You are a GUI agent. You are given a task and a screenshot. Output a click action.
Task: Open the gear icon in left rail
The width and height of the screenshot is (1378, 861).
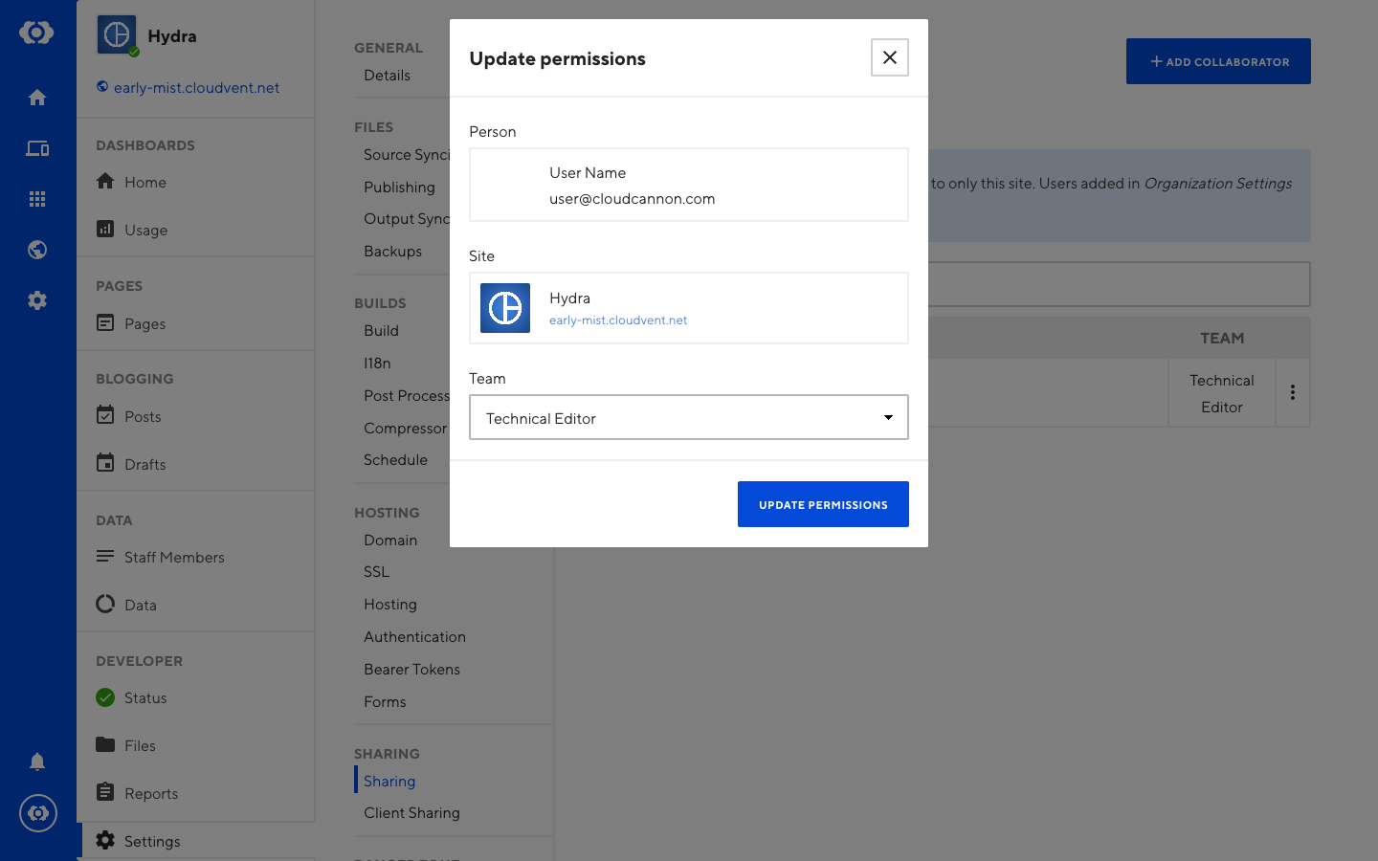tap(37, 300)
